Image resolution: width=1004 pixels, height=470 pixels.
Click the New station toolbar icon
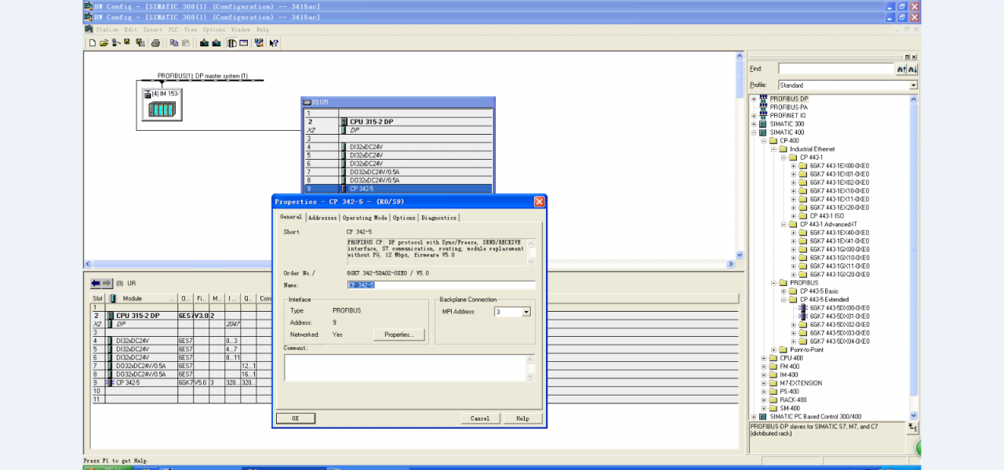tap(92, 43)
